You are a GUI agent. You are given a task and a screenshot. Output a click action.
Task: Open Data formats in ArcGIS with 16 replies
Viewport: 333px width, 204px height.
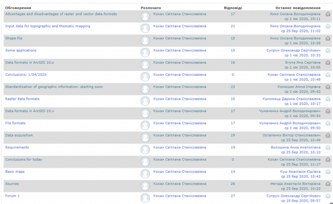(x=30, y=62)
